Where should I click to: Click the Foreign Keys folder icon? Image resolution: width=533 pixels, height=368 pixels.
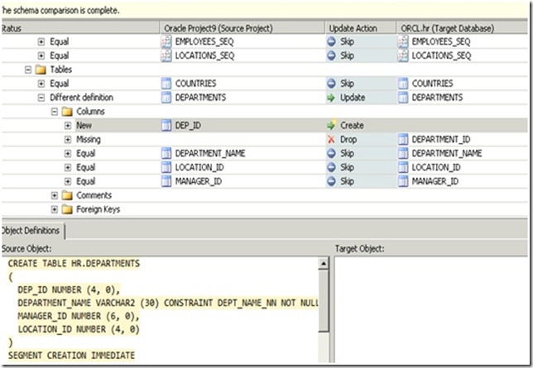coord(67,209)
